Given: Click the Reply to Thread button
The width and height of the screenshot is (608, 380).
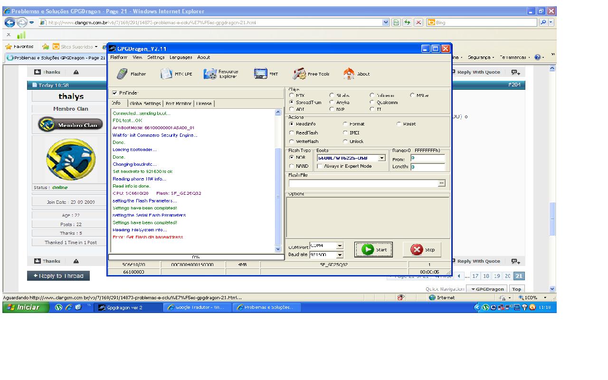Looking at the screenshot, I should (58, 276).
